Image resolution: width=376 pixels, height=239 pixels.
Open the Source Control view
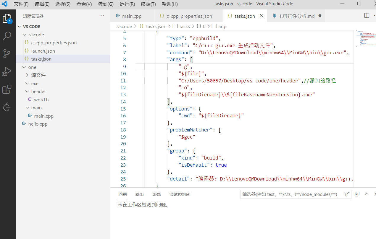click(x=7, y=53)
